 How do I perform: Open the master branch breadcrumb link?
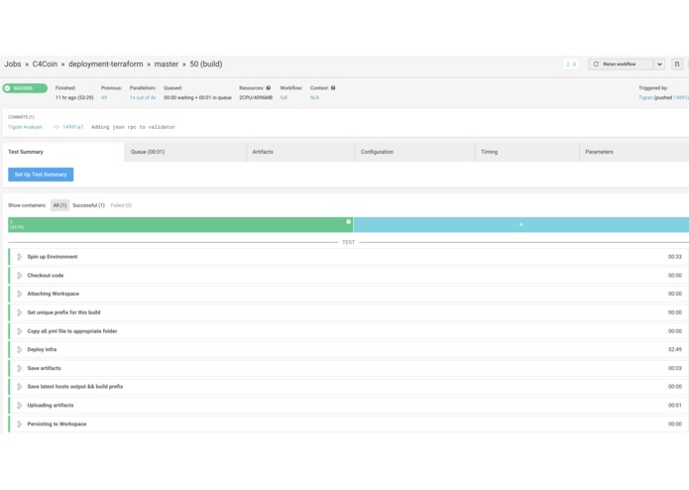click(x=167, y=64)
